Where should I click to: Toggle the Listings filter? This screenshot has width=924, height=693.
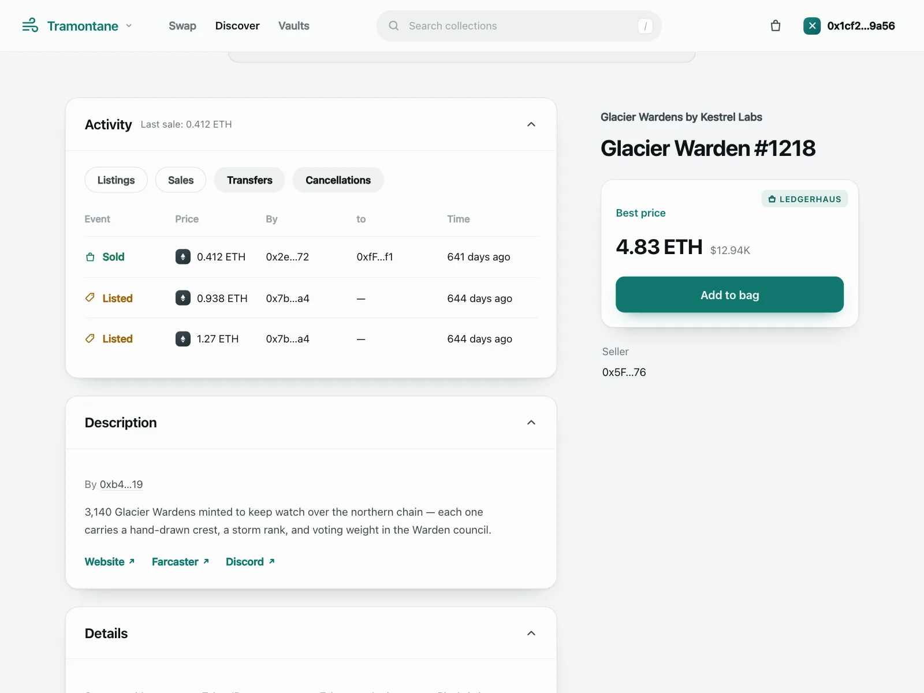tap(116, 180)
